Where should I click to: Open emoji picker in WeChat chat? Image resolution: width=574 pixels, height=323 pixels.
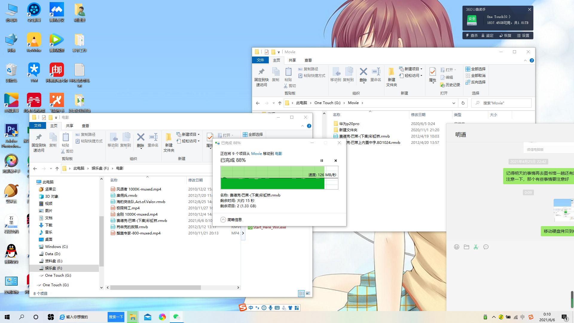click(457, 247)
